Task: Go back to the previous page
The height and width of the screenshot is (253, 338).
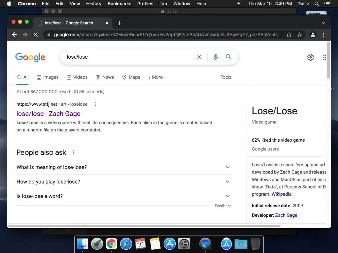Action: 15,35
